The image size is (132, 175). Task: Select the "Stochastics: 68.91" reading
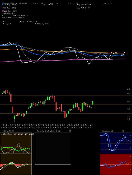coord(9,13)
